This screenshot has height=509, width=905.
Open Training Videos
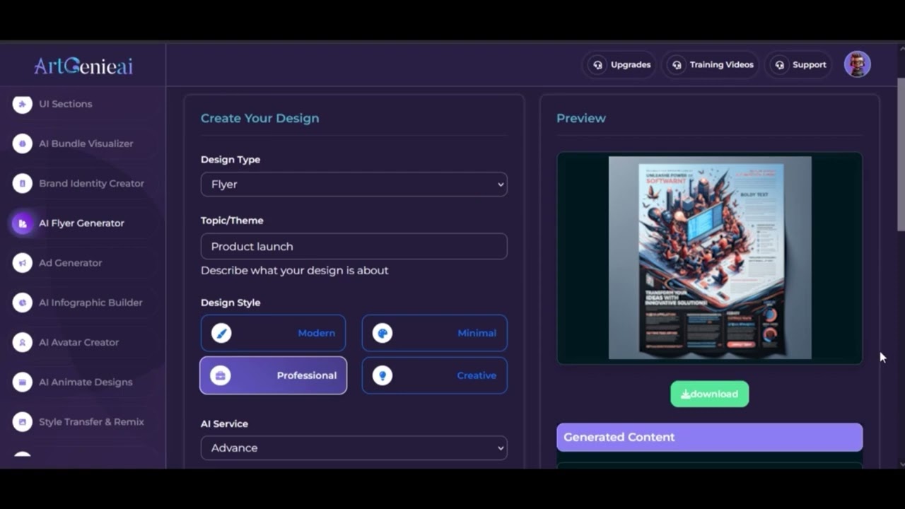711,65
